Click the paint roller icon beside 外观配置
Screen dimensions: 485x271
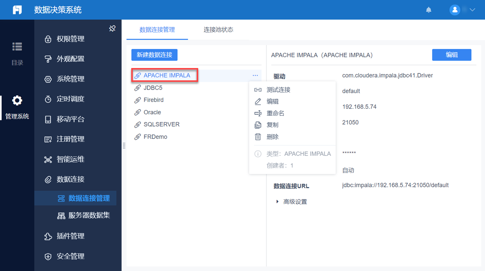click(x=48, y=59)
